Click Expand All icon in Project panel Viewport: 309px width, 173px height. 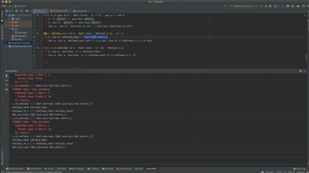[x=21, y=11]
